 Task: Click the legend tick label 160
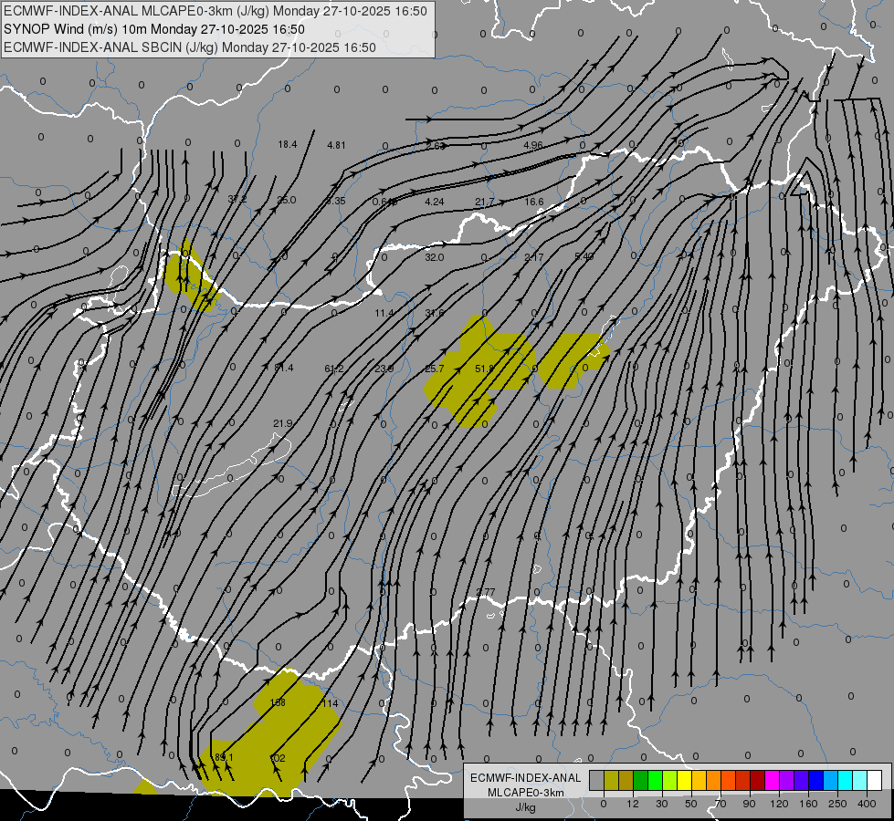coord(808,804)
